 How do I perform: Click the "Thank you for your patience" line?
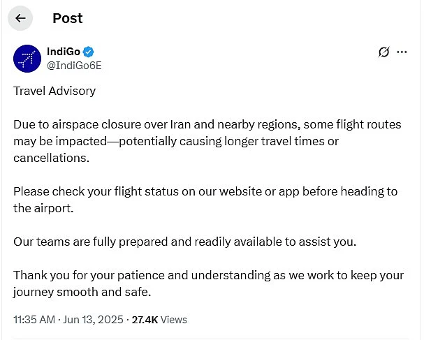coord(208,275)
